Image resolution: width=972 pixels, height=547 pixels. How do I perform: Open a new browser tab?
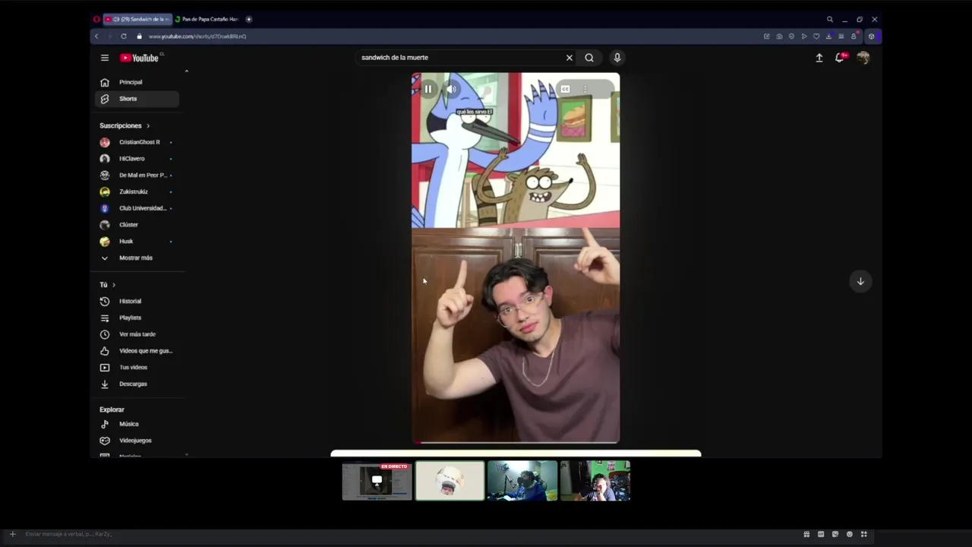point(248,19)
